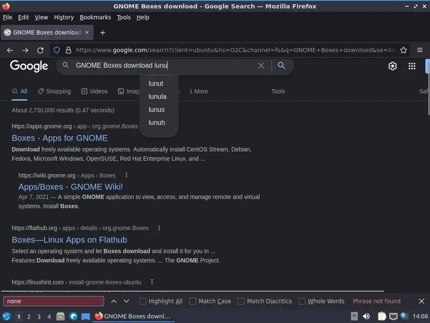The height and width of the screenshot is (323, 430).
Task: Open Google search Tools button
Action: (278, 91)
